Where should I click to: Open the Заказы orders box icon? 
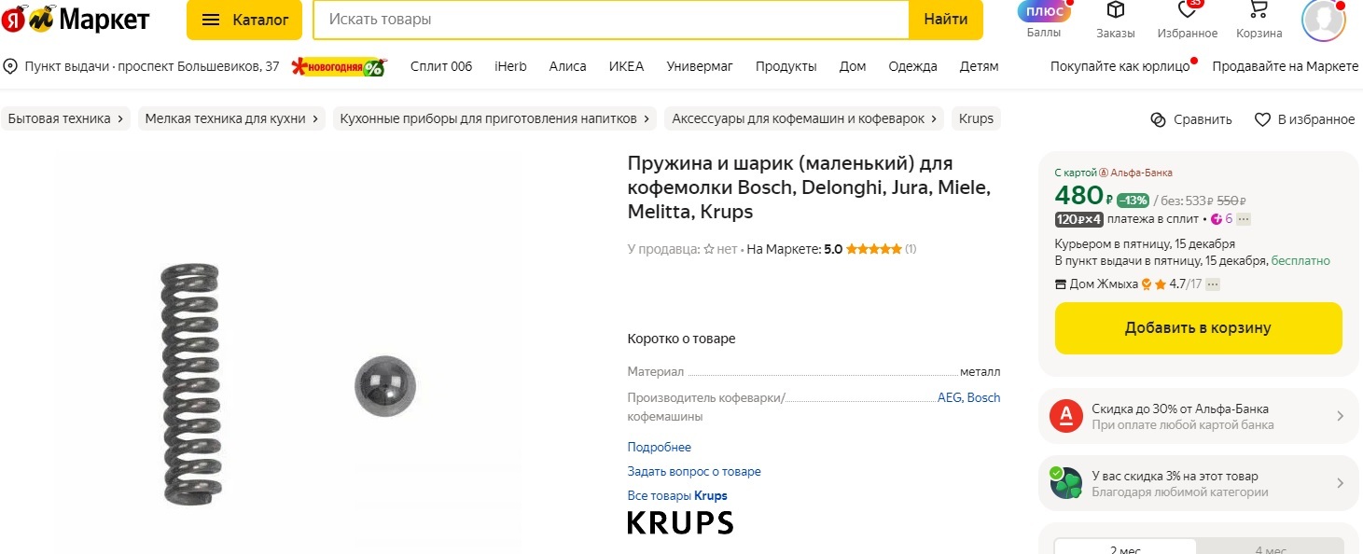(1115, 11)
